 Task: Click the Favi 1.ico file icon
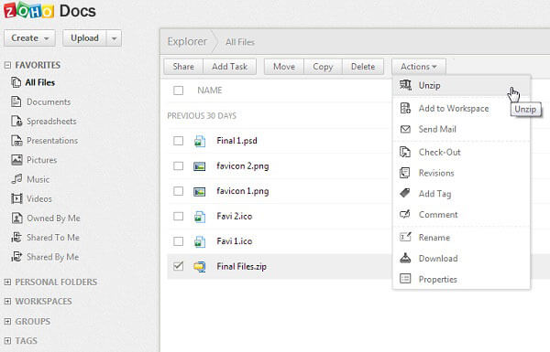[200, 241]
